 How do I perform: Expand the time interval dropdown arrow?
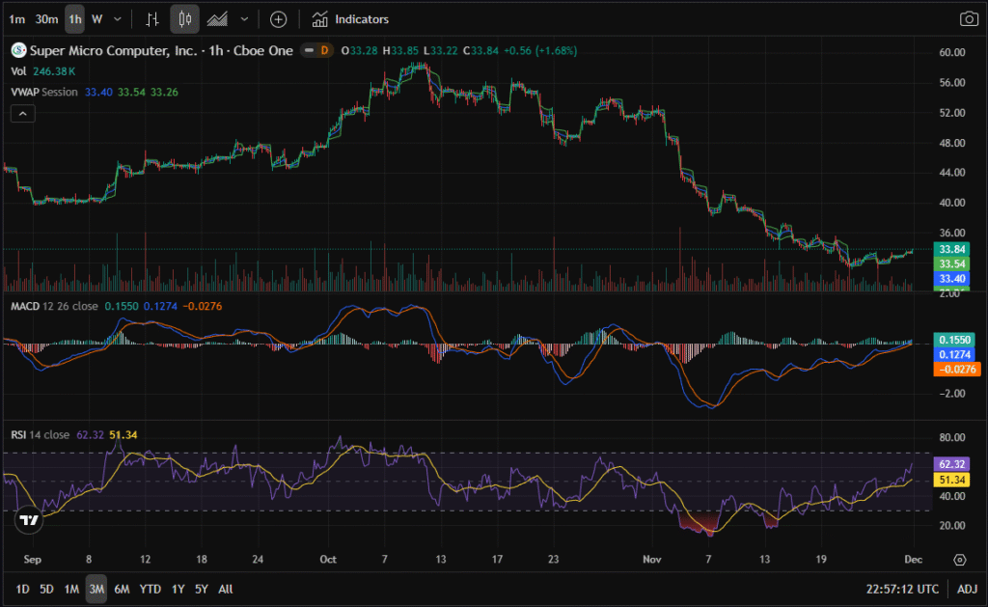118,18
